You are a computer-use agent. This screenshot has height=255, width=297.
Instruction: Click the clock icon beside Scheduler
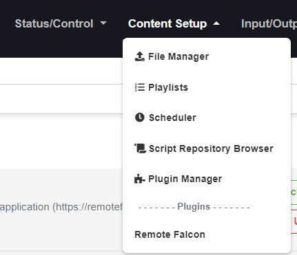click(139, 118)
